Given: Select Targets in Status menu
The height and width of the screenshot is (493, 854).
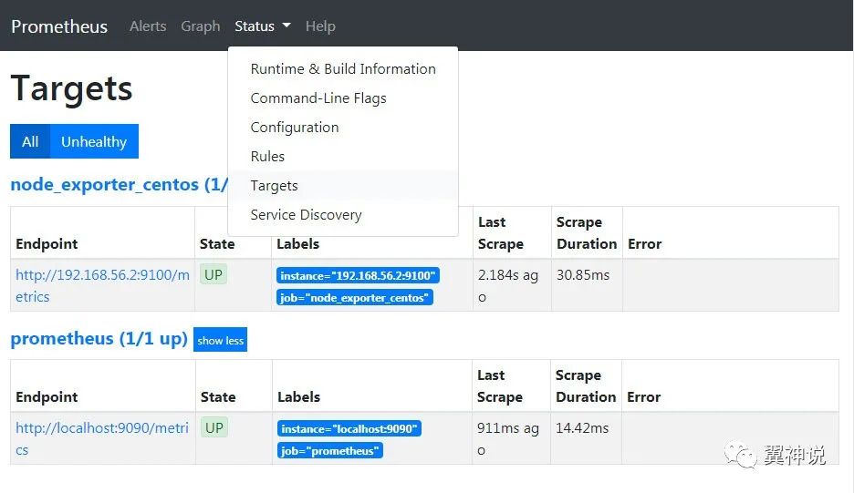Looking at the screenshot, I should [274, 186].
